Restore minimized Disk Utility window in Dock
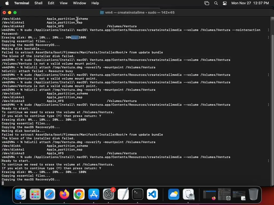This screenshot has width=274, height=205. pyautogui.click(x=239, y=195)
